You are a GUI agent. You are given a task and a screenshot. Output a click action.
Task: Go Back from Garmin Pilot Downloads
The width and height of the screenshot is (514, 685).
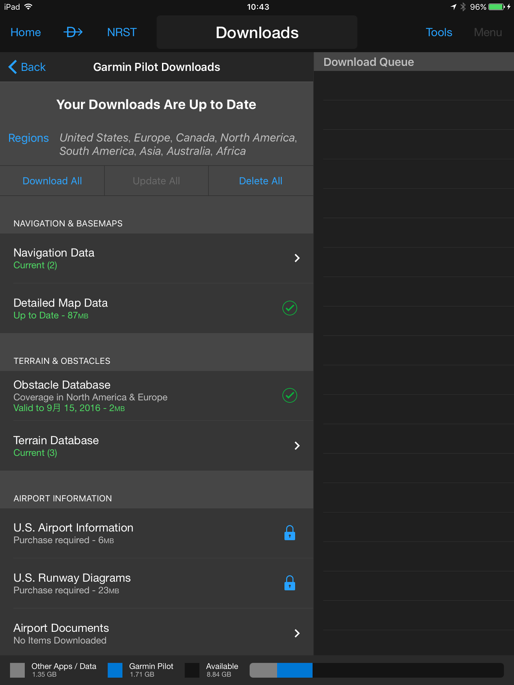[x=27, y=67]
